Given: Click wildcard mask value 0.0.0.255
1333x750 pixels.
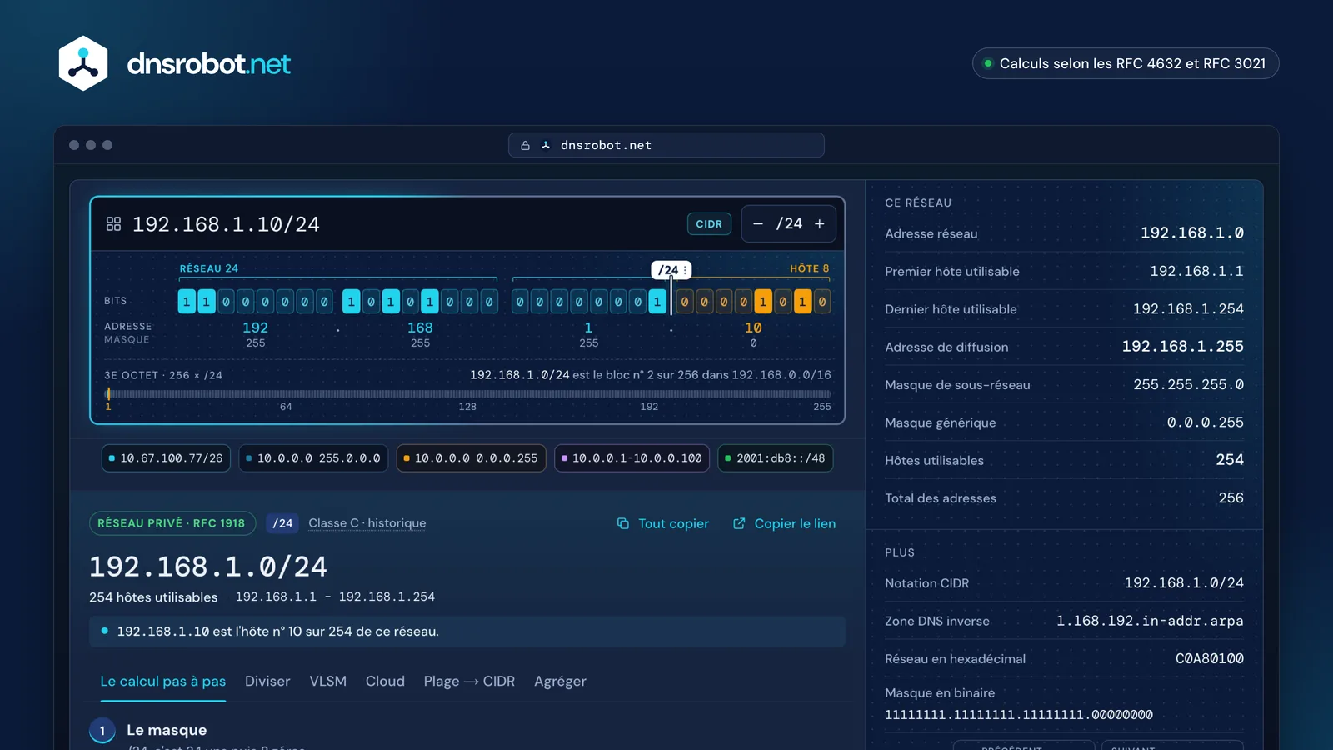Looking at the screenshot, I should point(1206,422).
